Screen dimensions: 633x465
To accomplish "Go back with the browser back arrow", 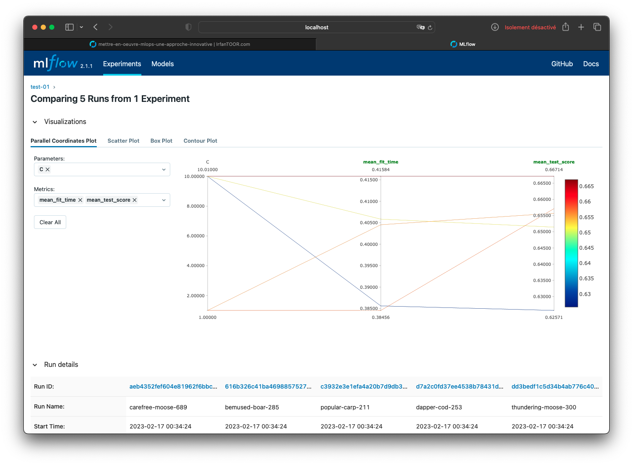I will [96, 27].
